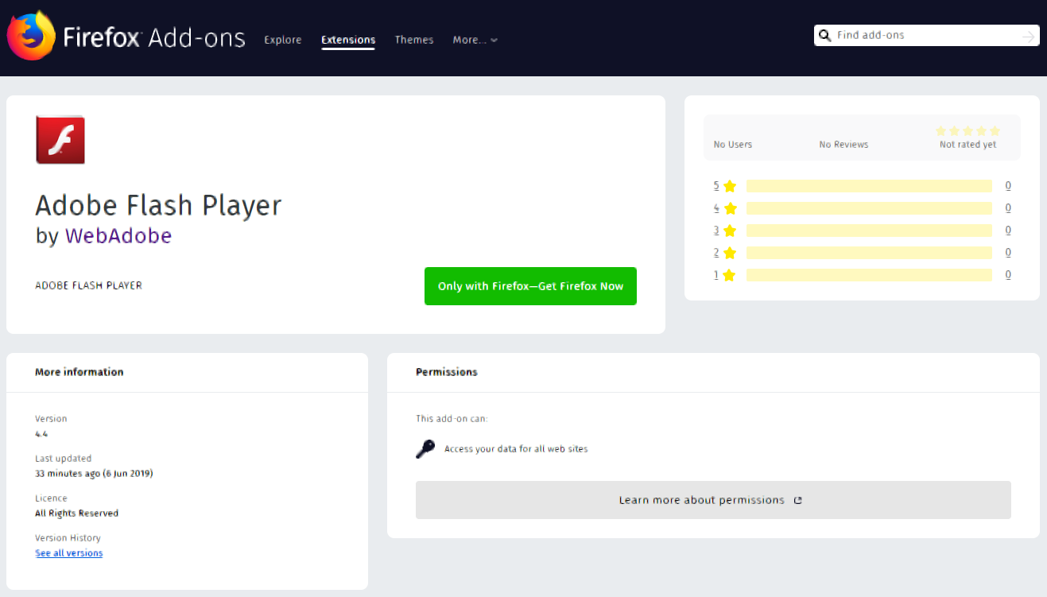
Task: Click the 5-star rating bar
Action: [x=869, y=186]
